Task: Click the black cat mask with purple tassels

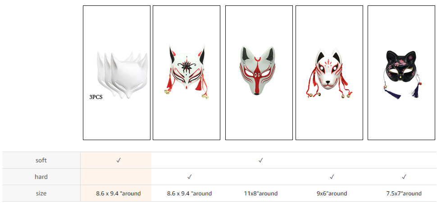Action: click(x=401, y=73)
